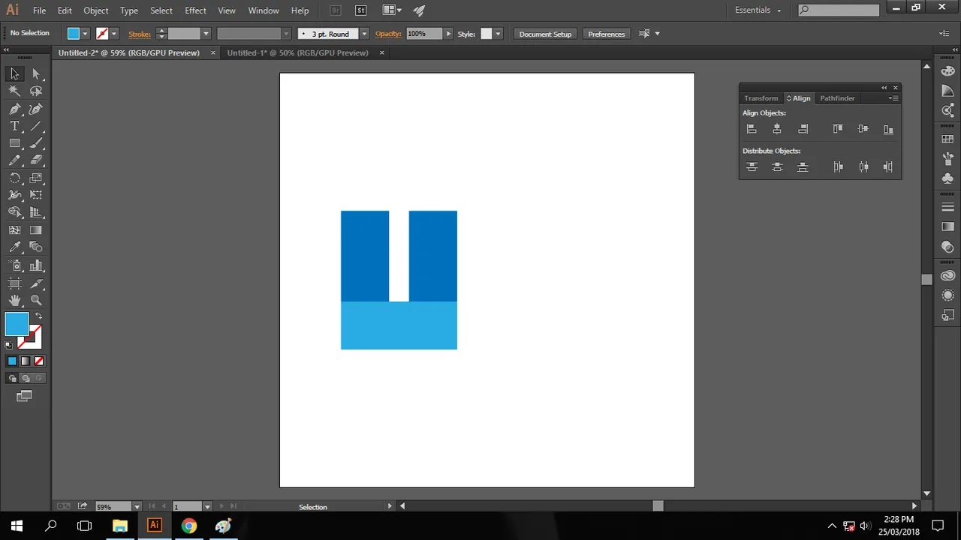The height and width of the screenshot is (540, 961).
Task: Click the Opacity label link
Action: pyautogui.click(x=388, y=34)
